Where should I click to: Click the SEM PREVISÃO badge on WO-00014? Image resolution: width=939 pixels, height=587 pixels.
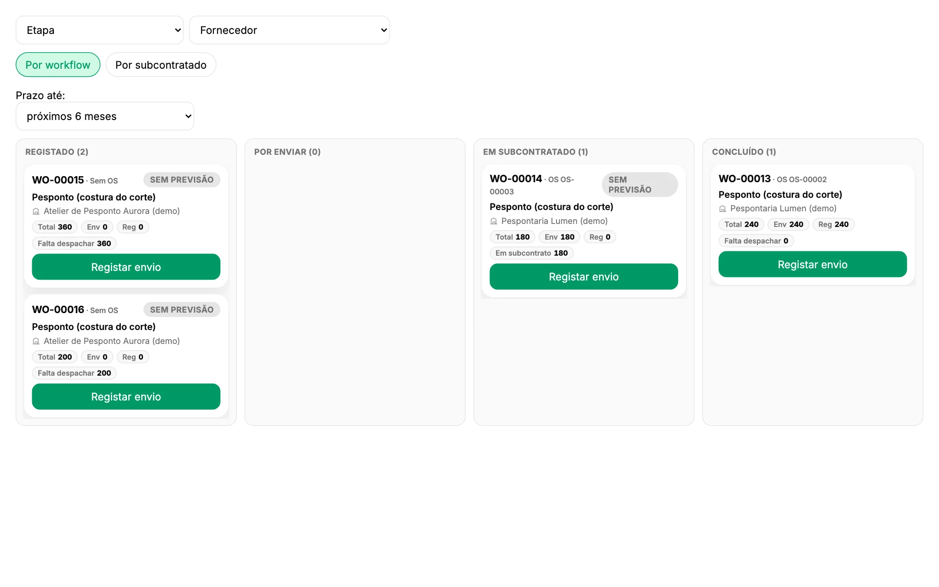pyautogui.click(x=640, y=184)
